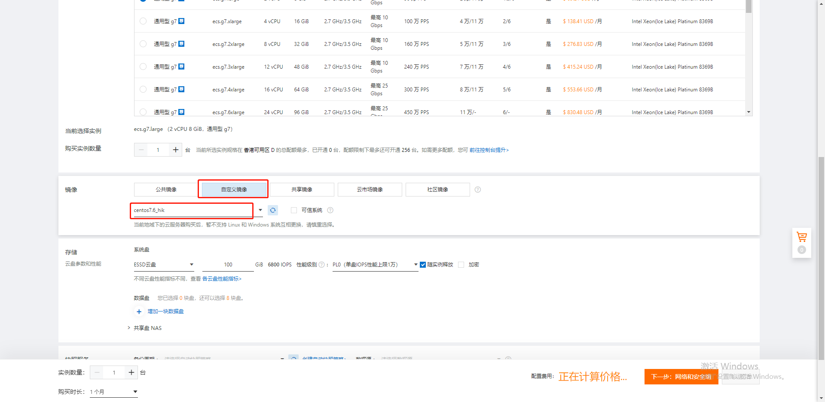Open the shopping cart panel
The image size is (825, 402).
pos(801,237)
